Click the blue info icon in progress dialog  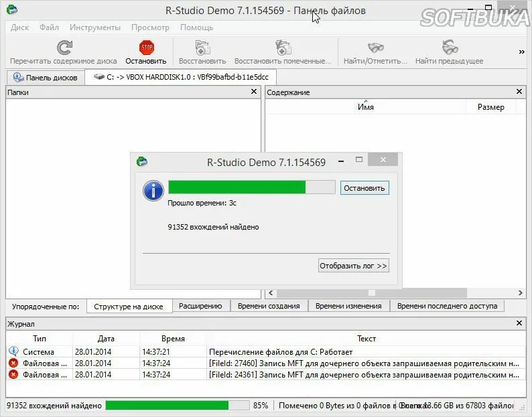tap(153, 191)
